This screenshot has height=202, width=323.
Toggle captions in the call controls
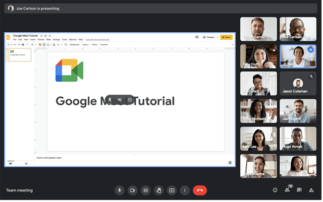coord(146,190)
